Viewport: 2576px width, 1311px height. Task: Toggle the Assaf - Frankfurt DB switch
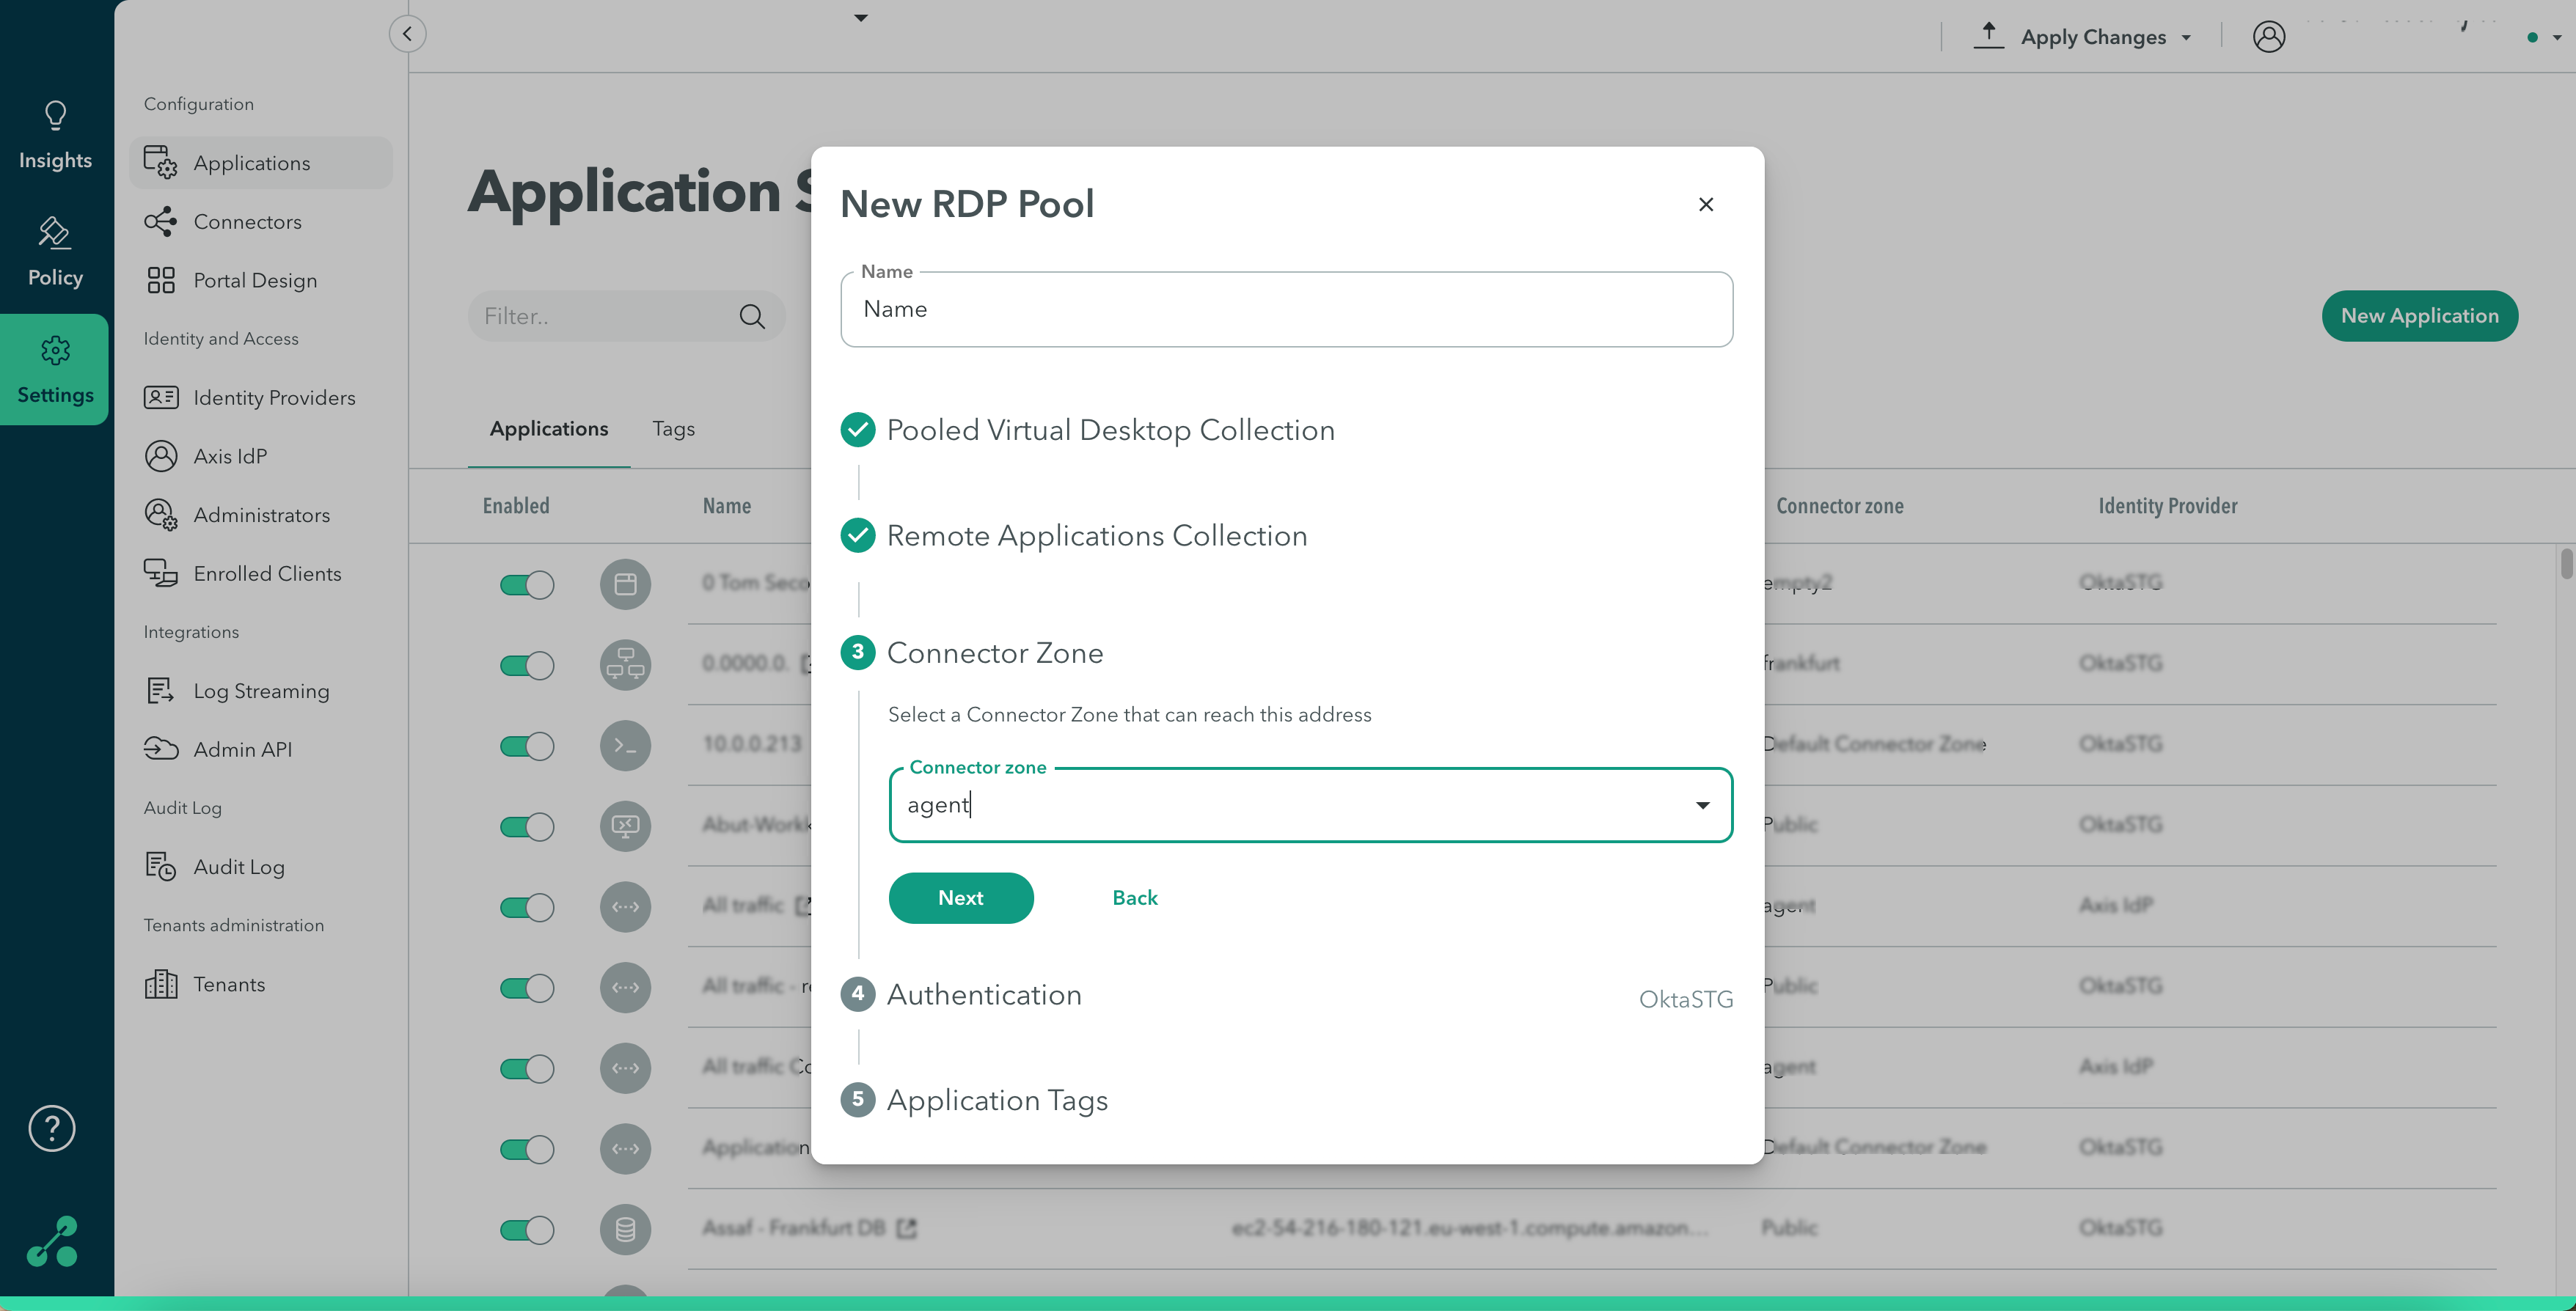[x=527, y=1229]
